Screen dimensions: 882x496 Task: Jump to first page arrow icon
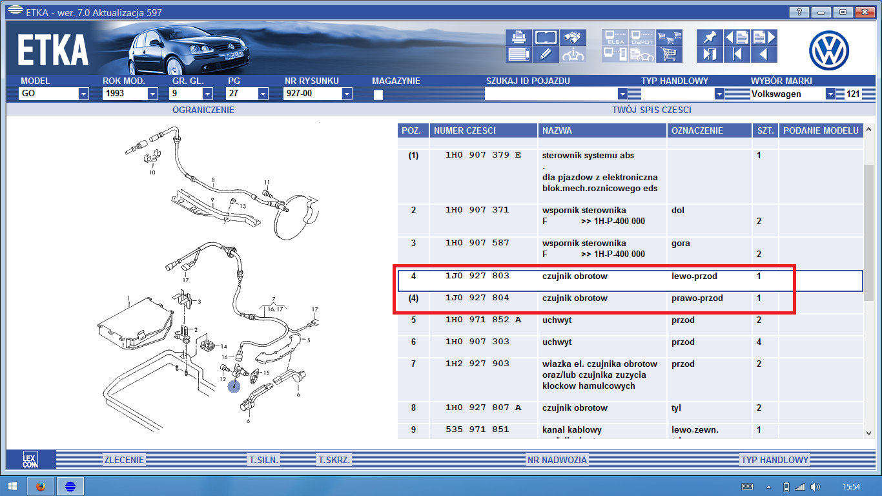pos(737,54)
